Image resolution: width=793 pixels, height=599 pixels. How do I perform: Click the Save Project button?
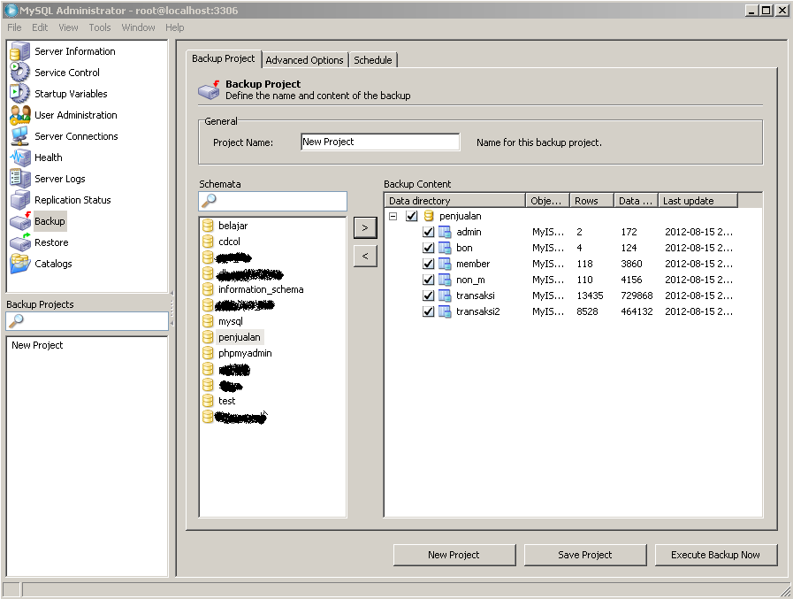585,555
